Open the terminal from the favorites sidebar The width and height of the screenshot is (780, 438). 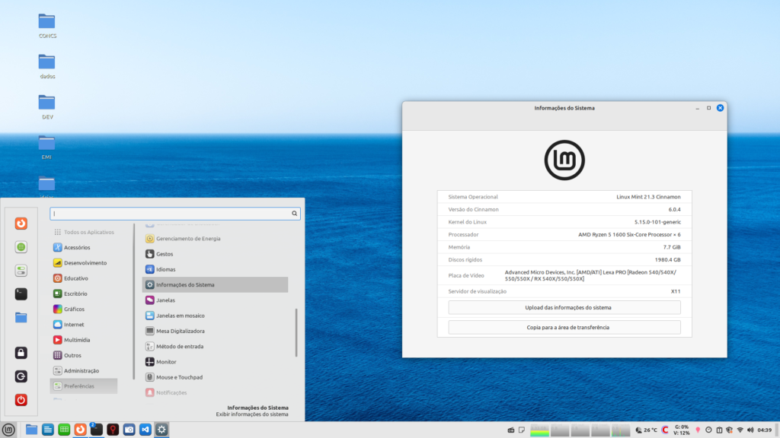[21, 294]
